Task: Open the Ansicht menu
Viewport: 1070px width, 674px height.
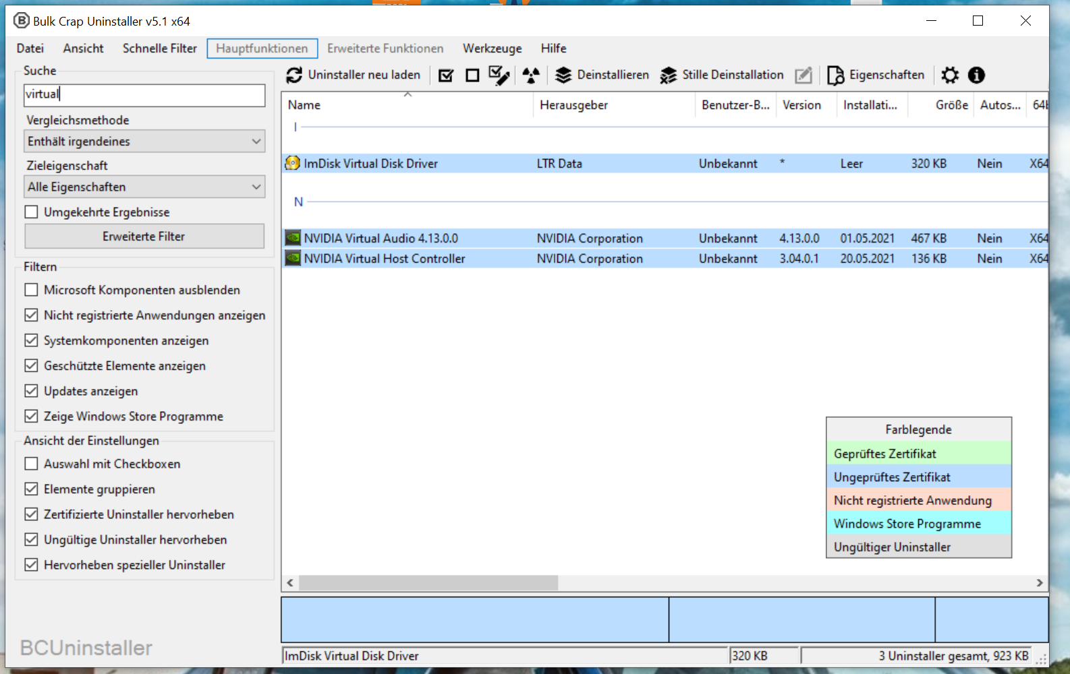Action: click(x=84, y=49)
